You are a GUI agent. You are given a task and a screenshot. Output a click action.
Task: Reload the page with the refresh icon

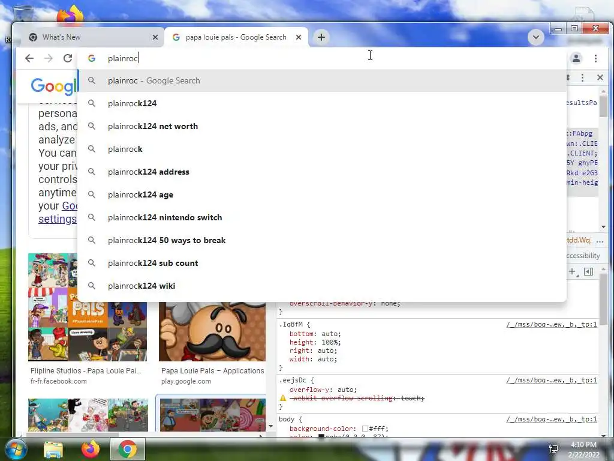pyautogui.click(x=68, y=58)
